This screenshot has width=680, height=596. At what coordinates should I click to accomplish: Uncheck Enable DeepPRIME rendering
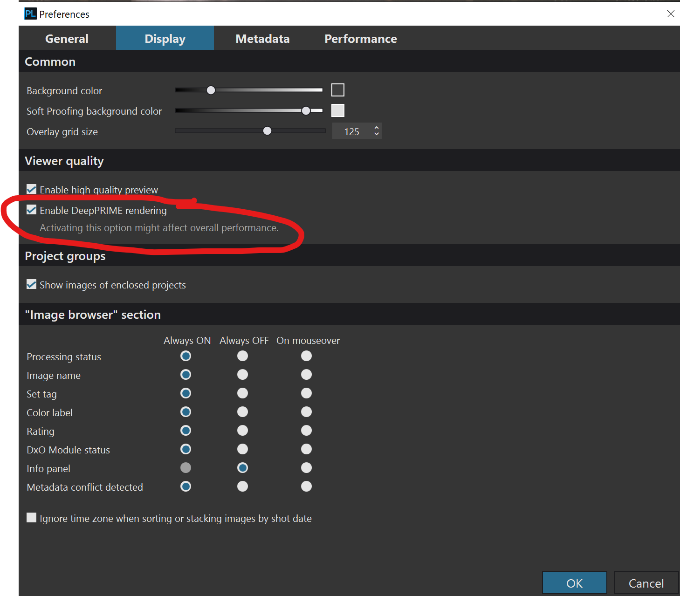pos(32,210)
